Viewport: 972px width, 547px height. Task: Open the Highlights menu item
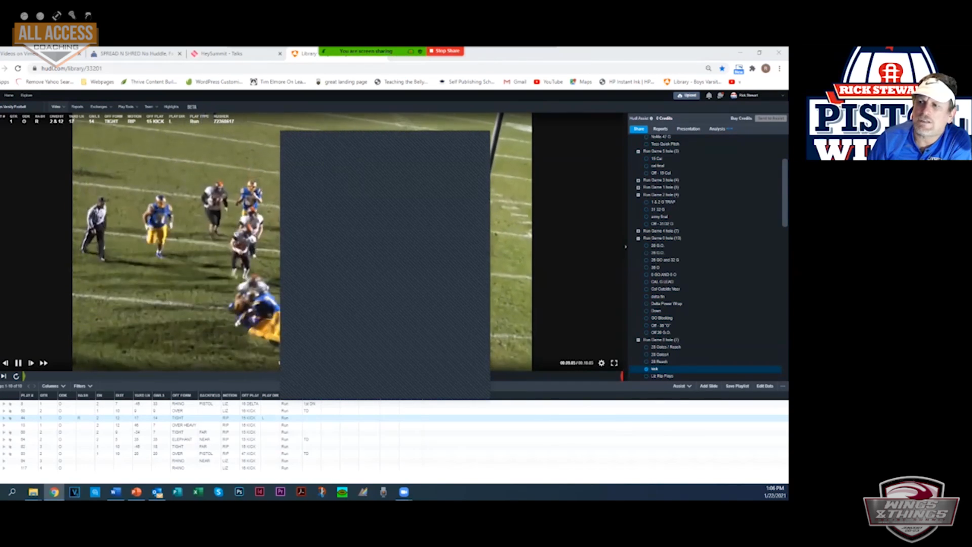(x=171, y=107)
